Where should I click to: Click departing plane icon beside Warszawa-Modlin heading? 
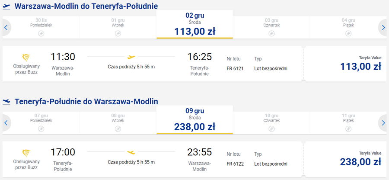[x=6, y=6]
